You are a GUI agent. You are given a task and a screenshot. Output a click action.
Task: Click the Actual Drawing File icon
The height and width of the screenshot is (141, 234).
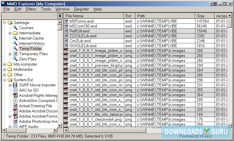tap(15, 106)
